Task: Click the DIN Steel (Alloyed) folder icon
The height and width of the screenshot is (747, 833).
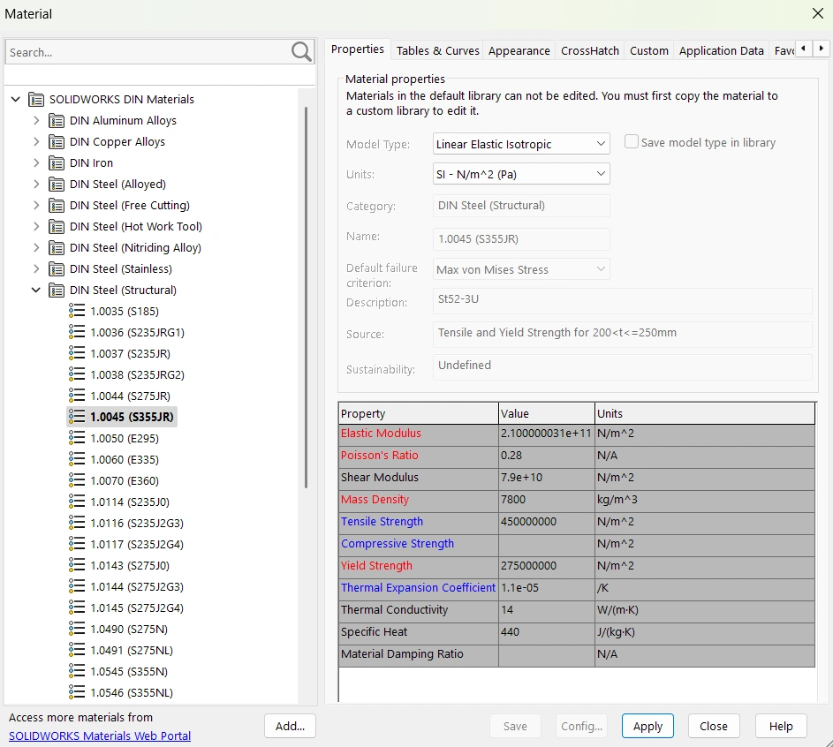Action: pyautogui.click(x=57, y=185)
